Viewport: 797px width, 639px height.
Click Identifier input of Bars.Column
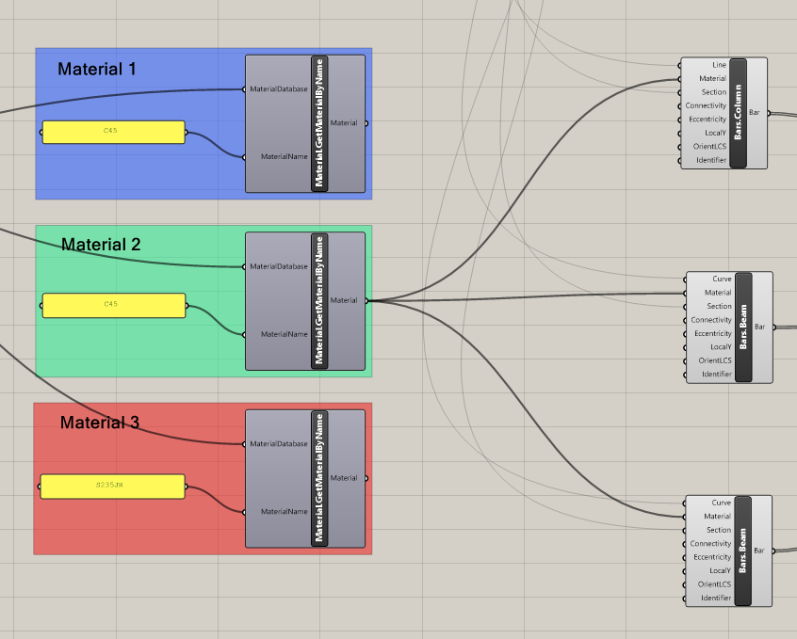click(x=711, y=160)
